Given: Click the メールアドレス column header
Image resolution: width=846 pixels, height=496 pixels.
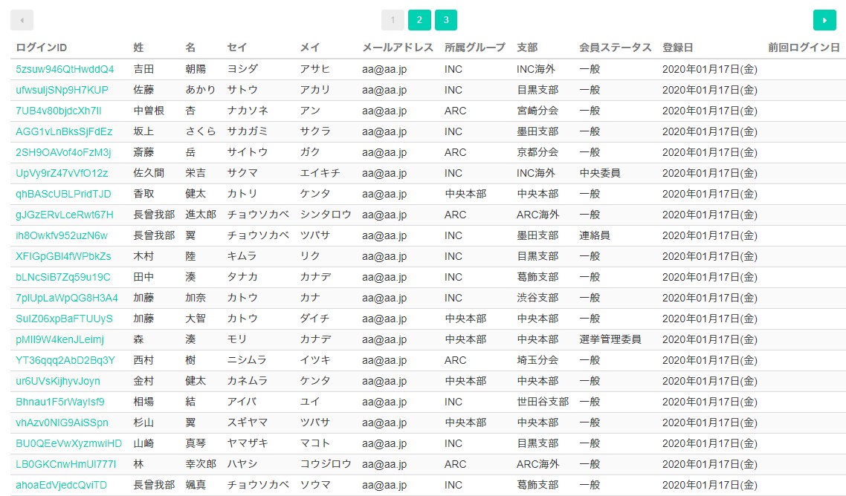Looking at the screenshot, I should [398, 48].
